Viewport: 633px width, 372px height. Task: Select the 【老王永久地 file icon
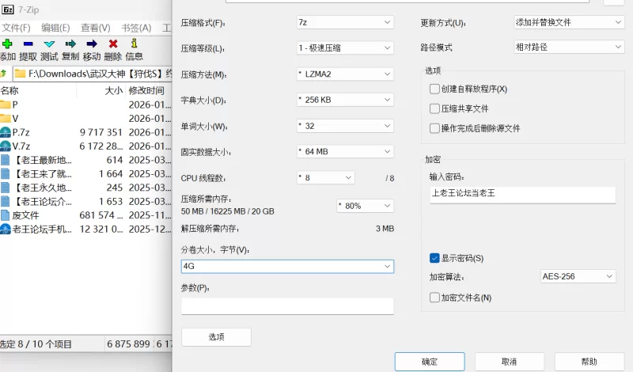click(x=6, y=188)
